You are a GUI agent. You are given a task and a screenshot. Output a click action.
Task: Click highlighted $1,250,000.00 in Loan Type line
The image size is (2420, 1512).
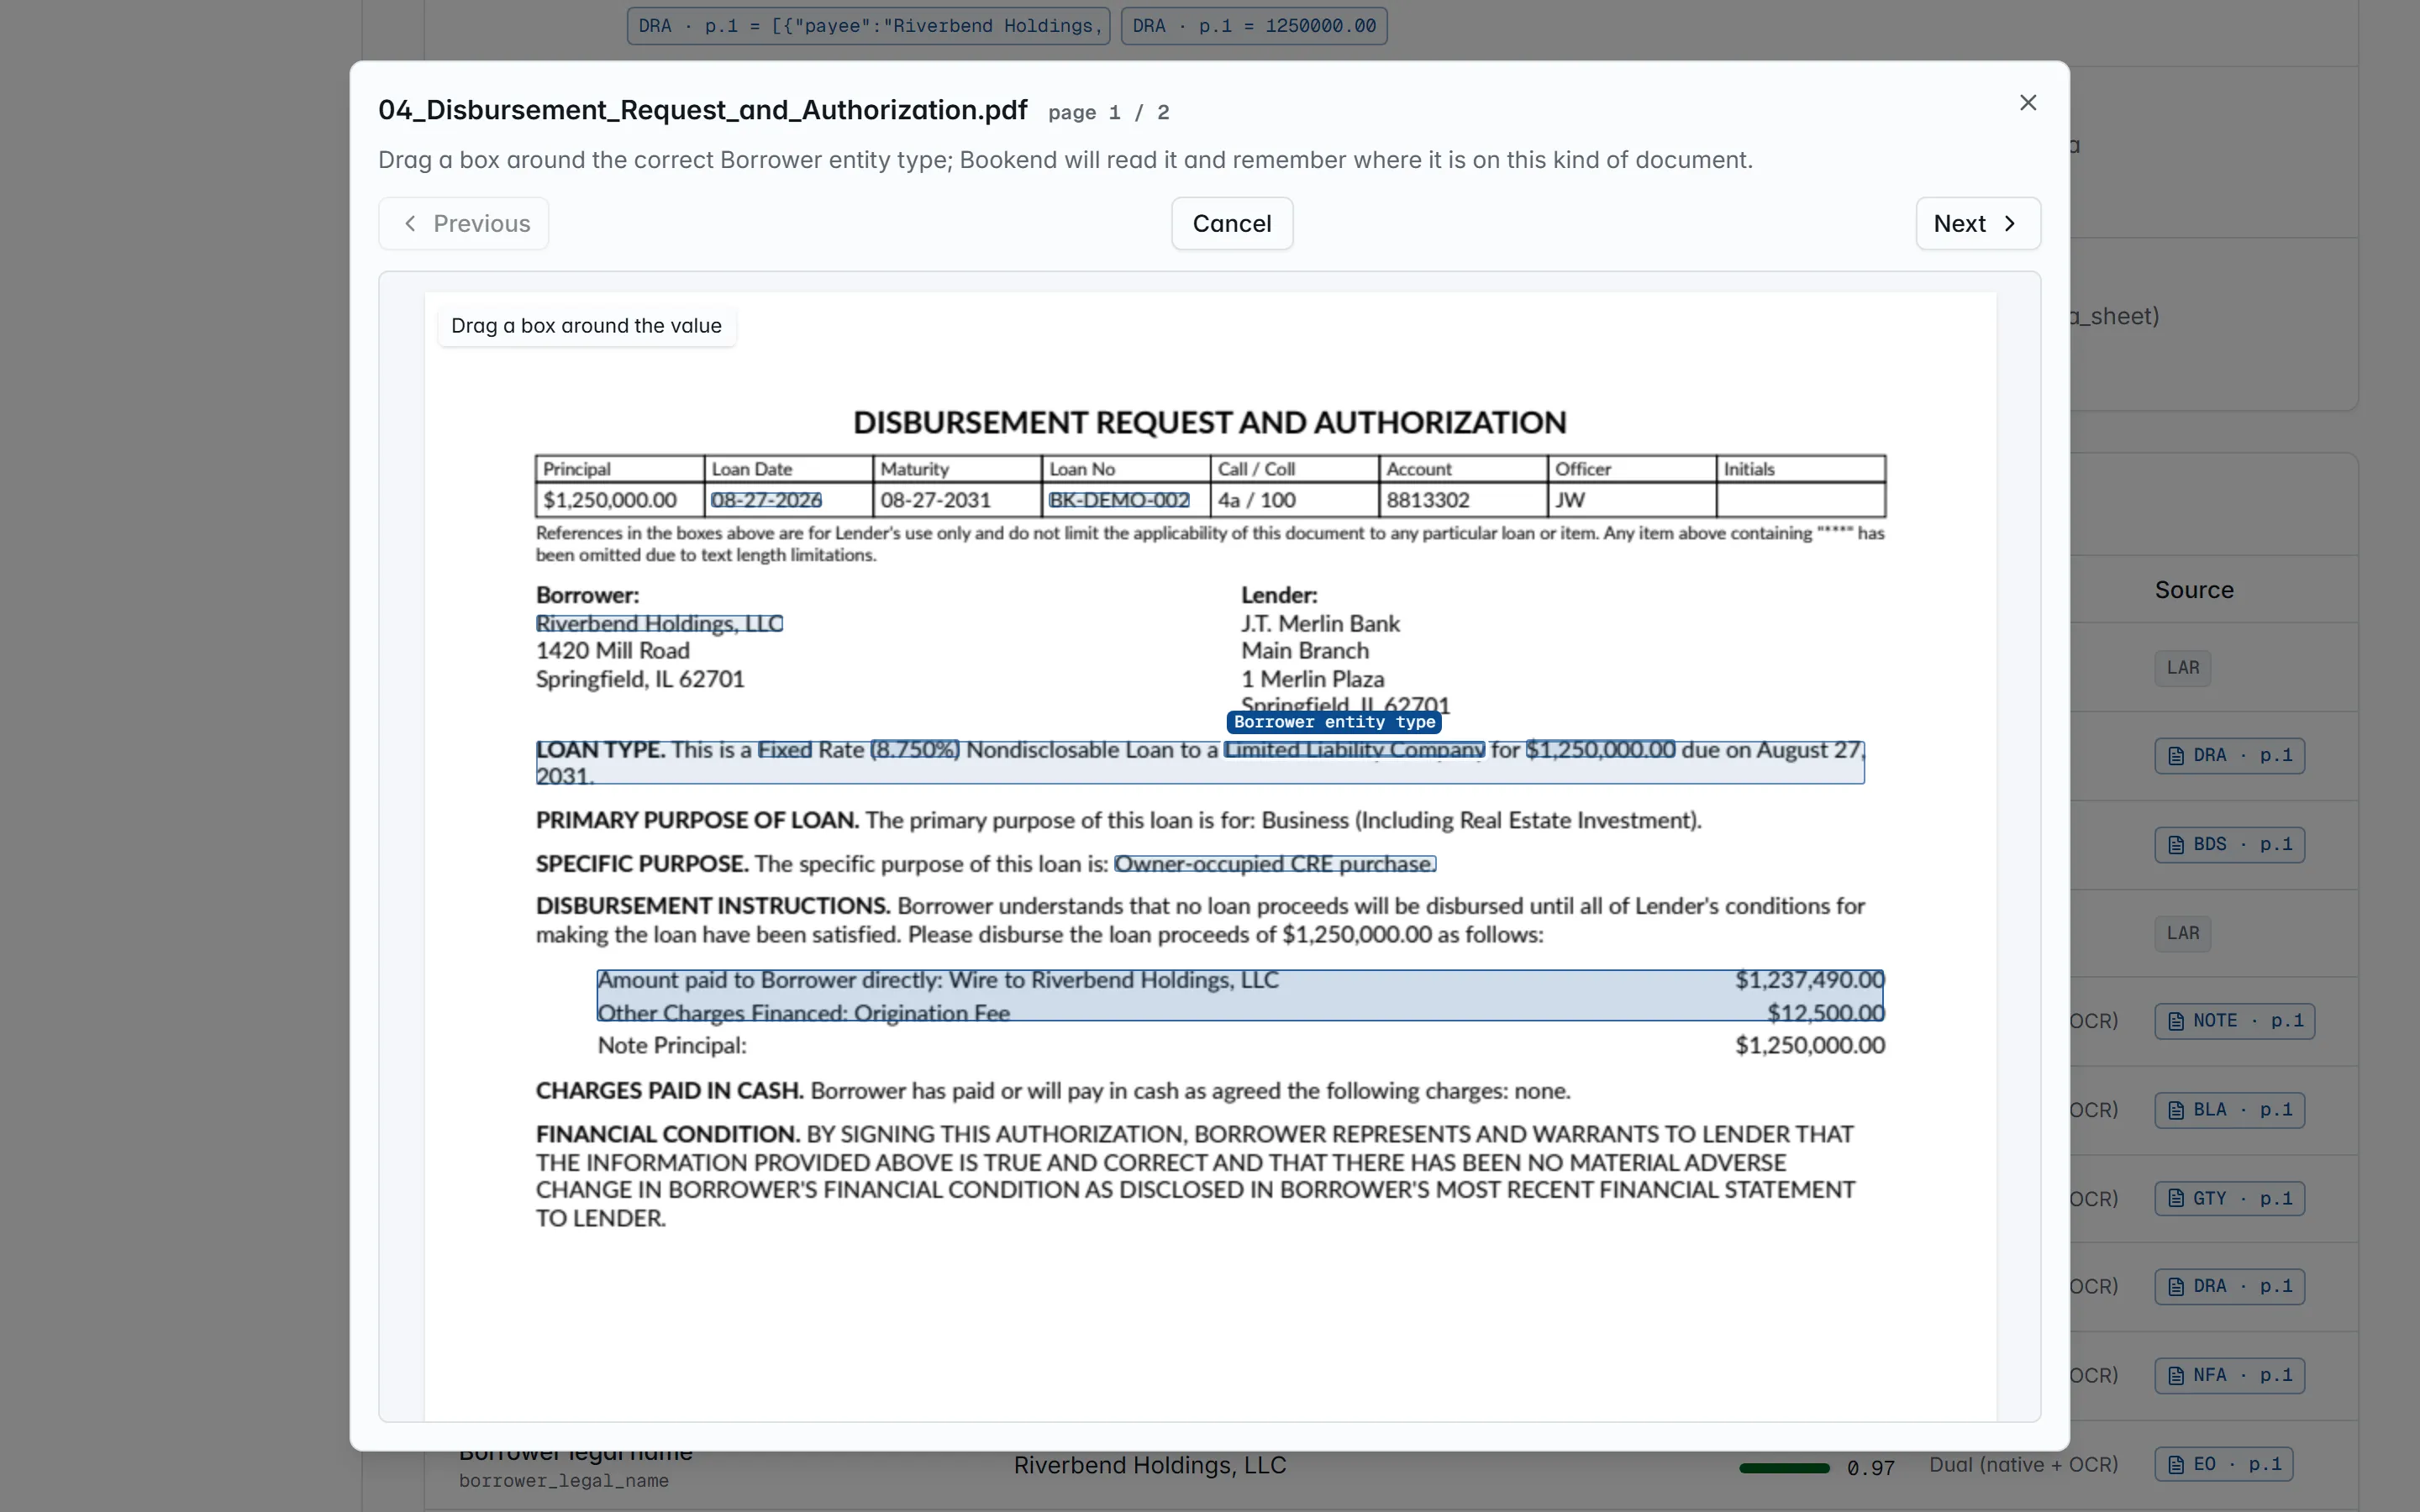(x=1600, y=749)
